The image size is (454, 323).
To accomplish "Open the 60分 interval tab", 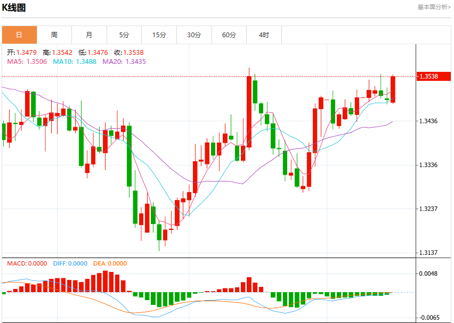I will [229, 35].
